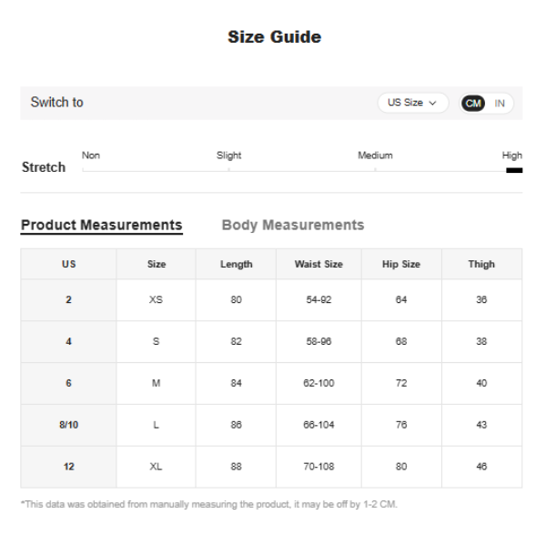546x535 pixels.
Task: Select the Product Measurements tab
Action: (x=101, y=225)
